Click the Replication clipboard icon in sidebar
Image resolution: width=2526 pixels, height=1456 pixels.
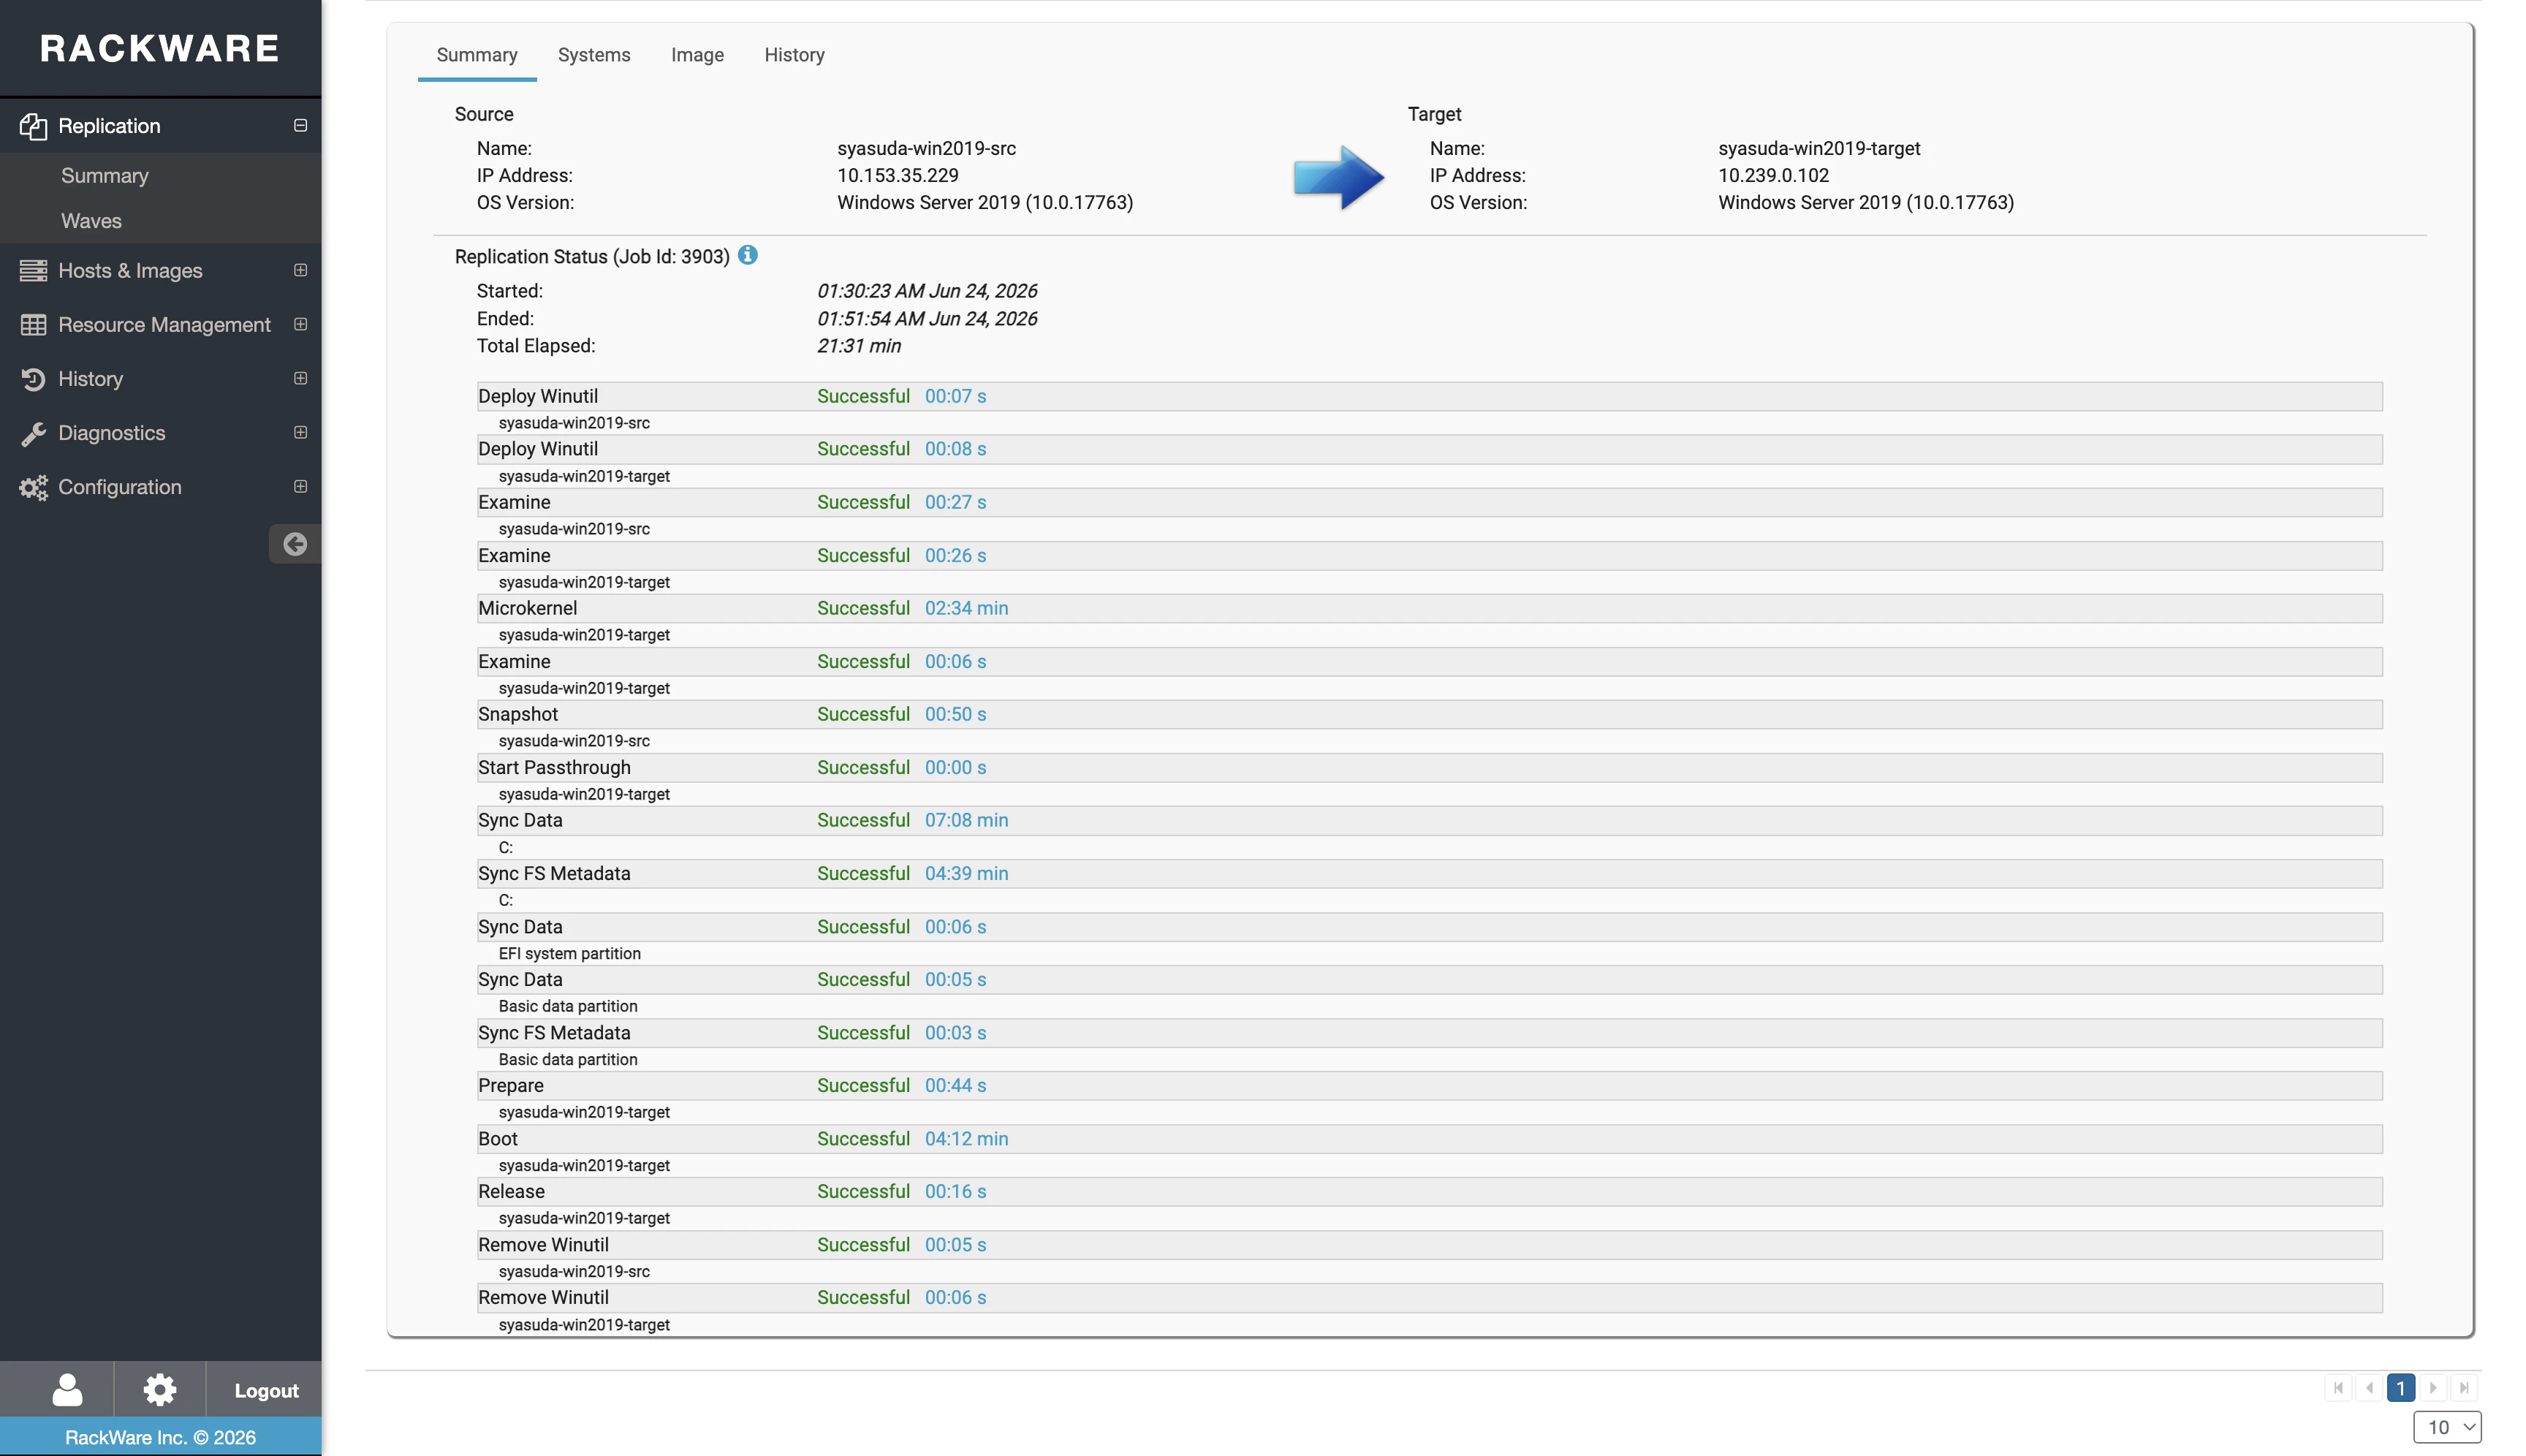33,126
